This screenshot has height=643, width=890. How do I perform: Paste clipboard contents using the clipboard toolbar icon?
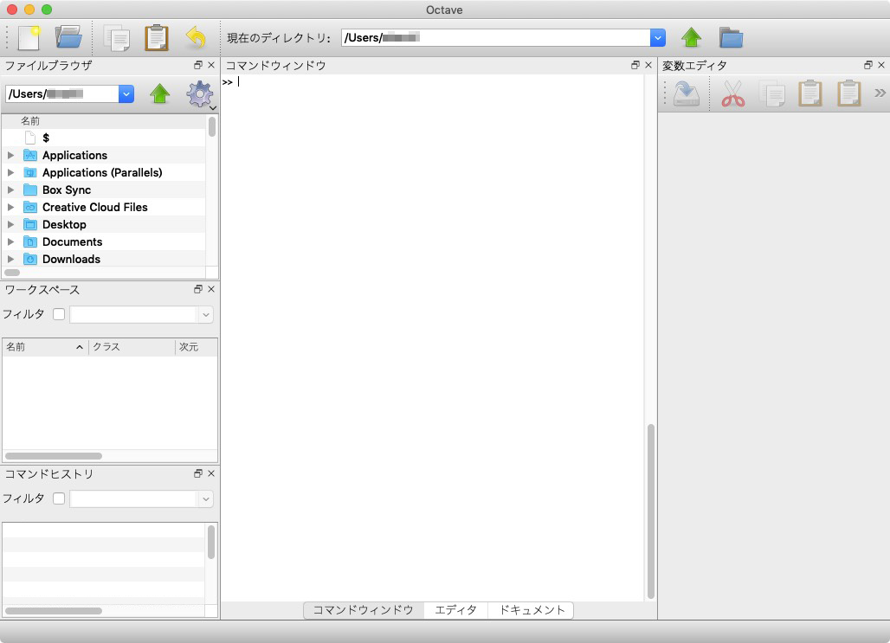158,36
